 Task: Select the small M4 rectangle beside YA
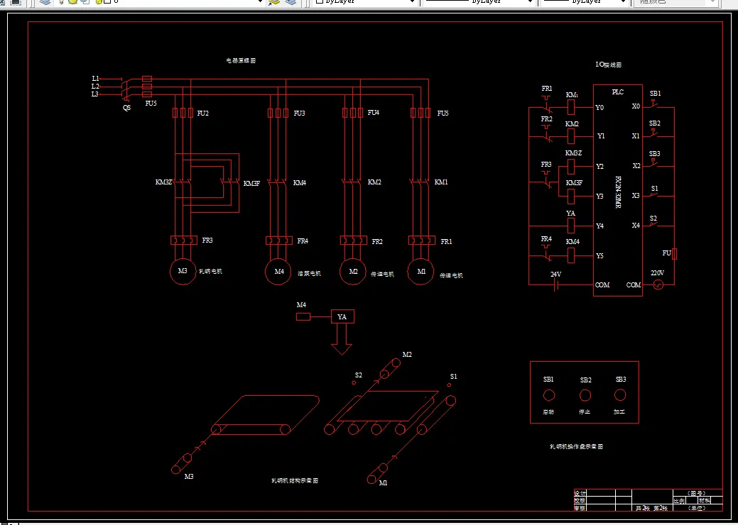click(303, 317)
